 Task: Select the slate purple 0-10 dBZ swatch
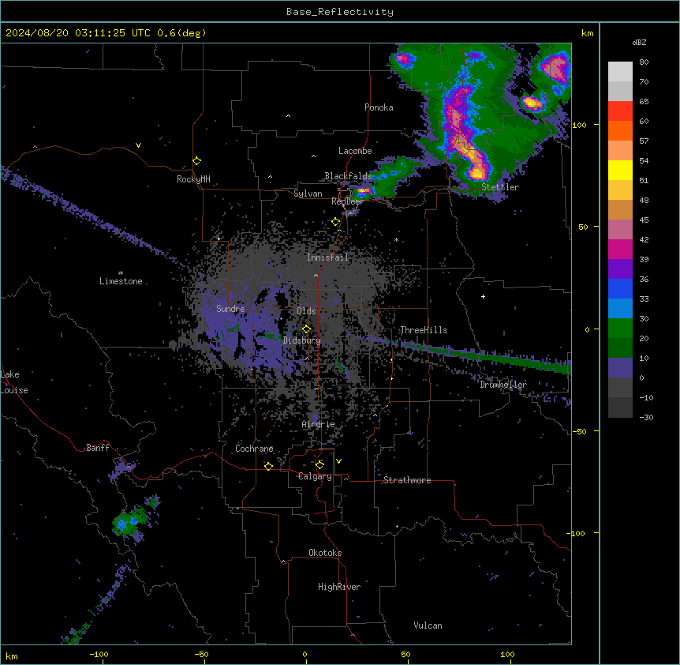(620, 368)
